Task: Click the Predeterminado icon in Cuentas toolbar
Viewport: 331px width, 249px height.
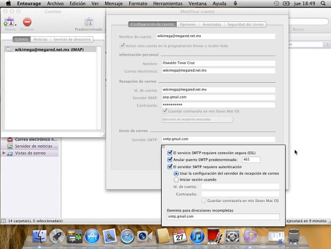Action: (89, 22)
